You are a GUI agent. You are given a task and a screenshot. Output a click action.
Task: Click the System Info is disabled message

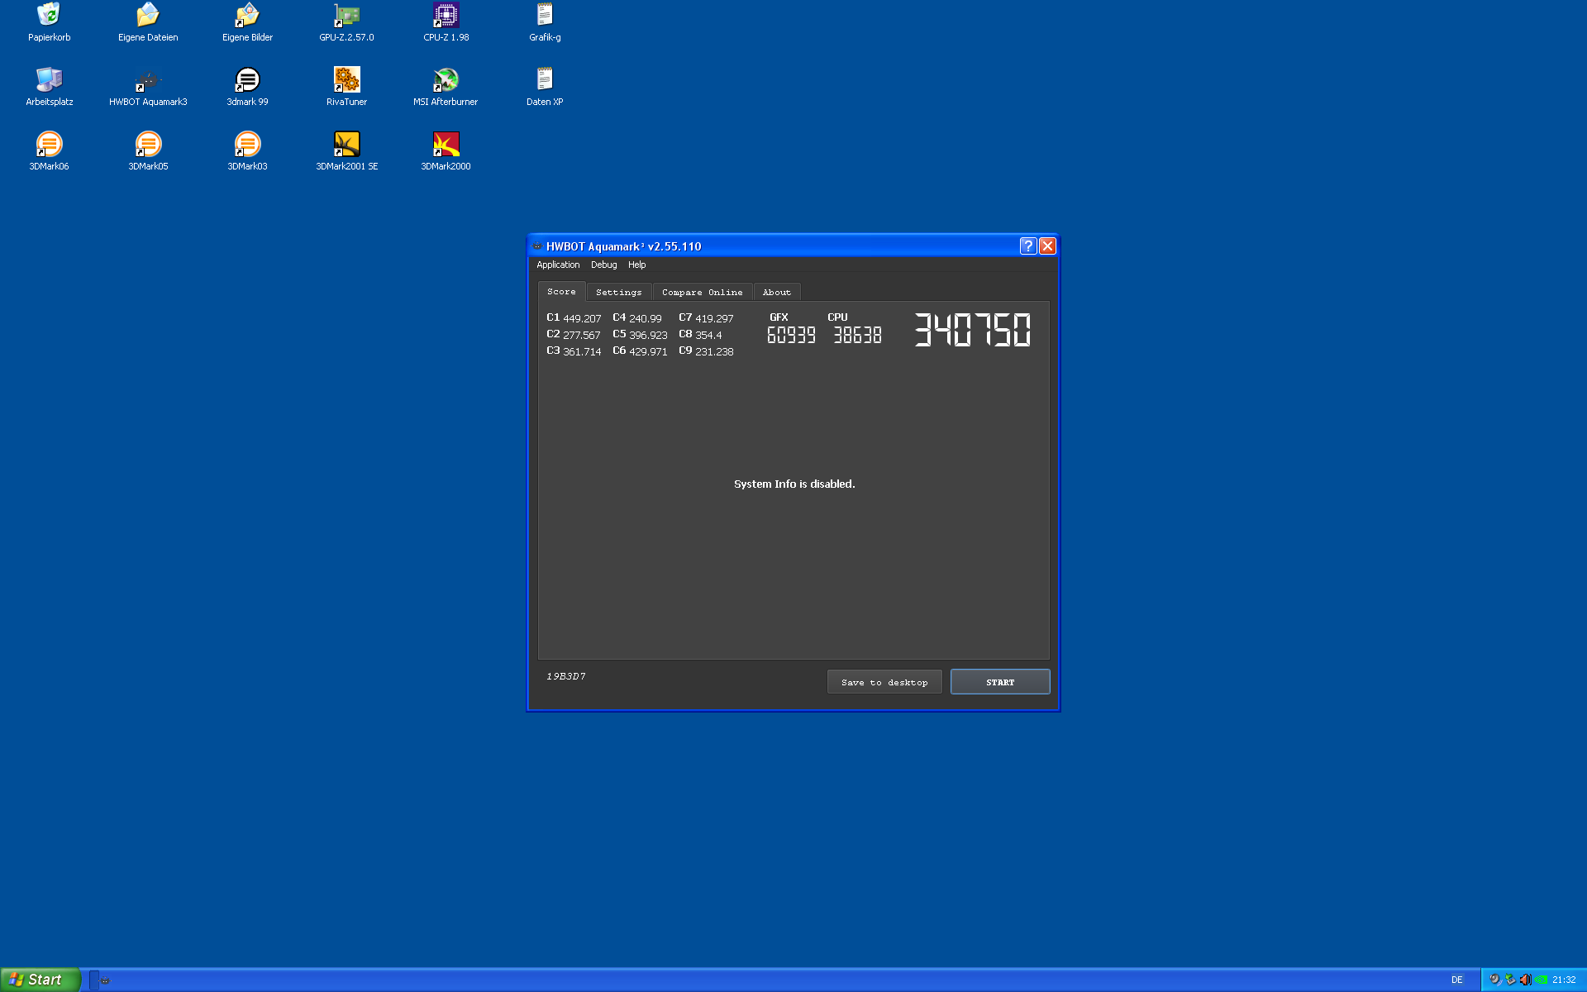(794, 484)
